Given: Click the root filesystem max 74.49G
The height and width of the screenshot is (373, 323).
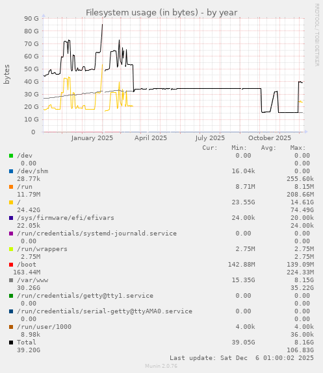Looking at the screenshot, I should coord(302,210).
